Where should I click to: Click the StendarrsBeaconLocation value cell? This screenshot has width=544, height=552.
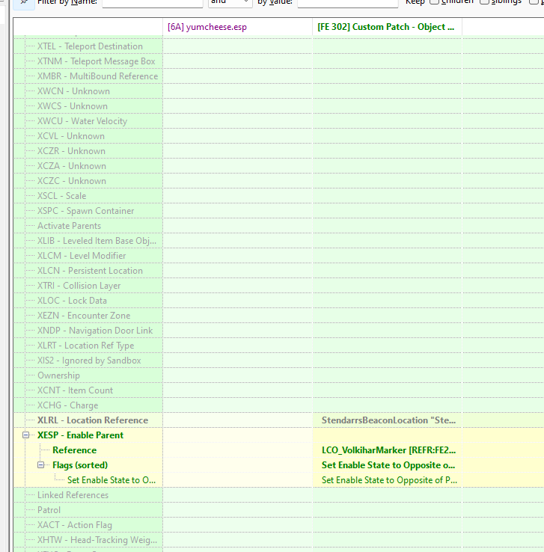(388, 420)
